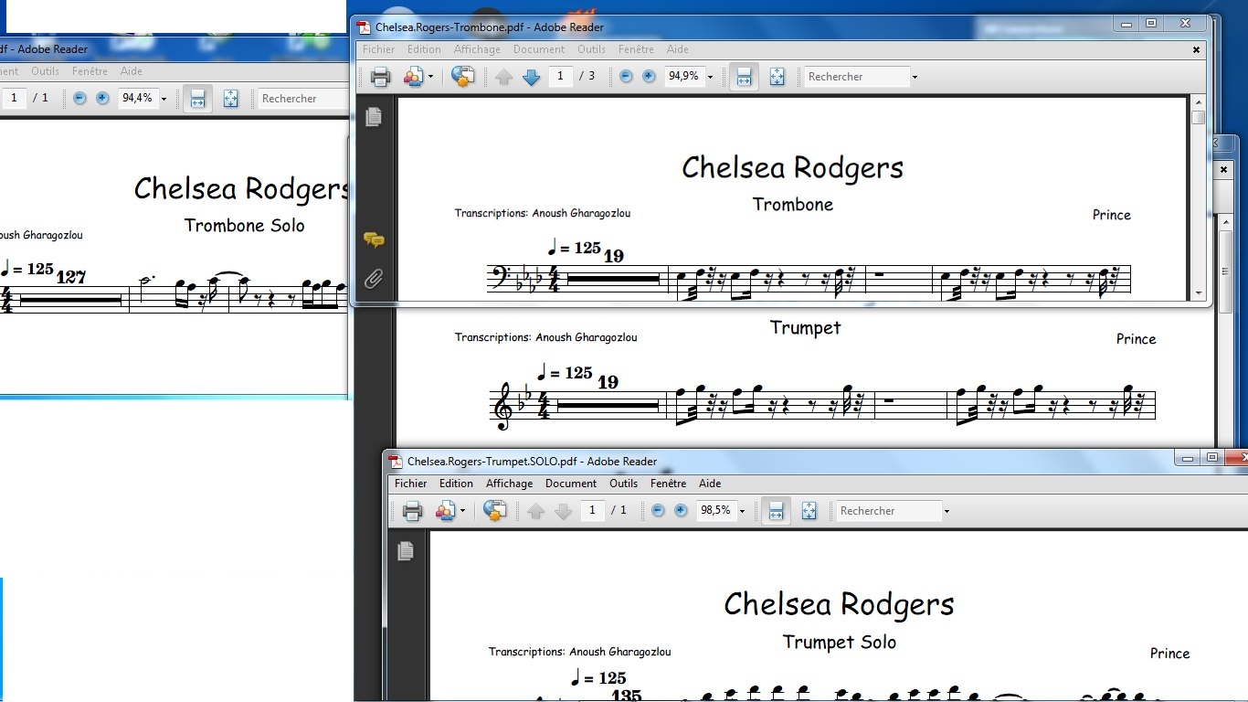This screenshot has width=1248, height=702.
Task: Open Rechercher options arrow in Trumpet.SOLO.pdf window
Action: [947, 511]
